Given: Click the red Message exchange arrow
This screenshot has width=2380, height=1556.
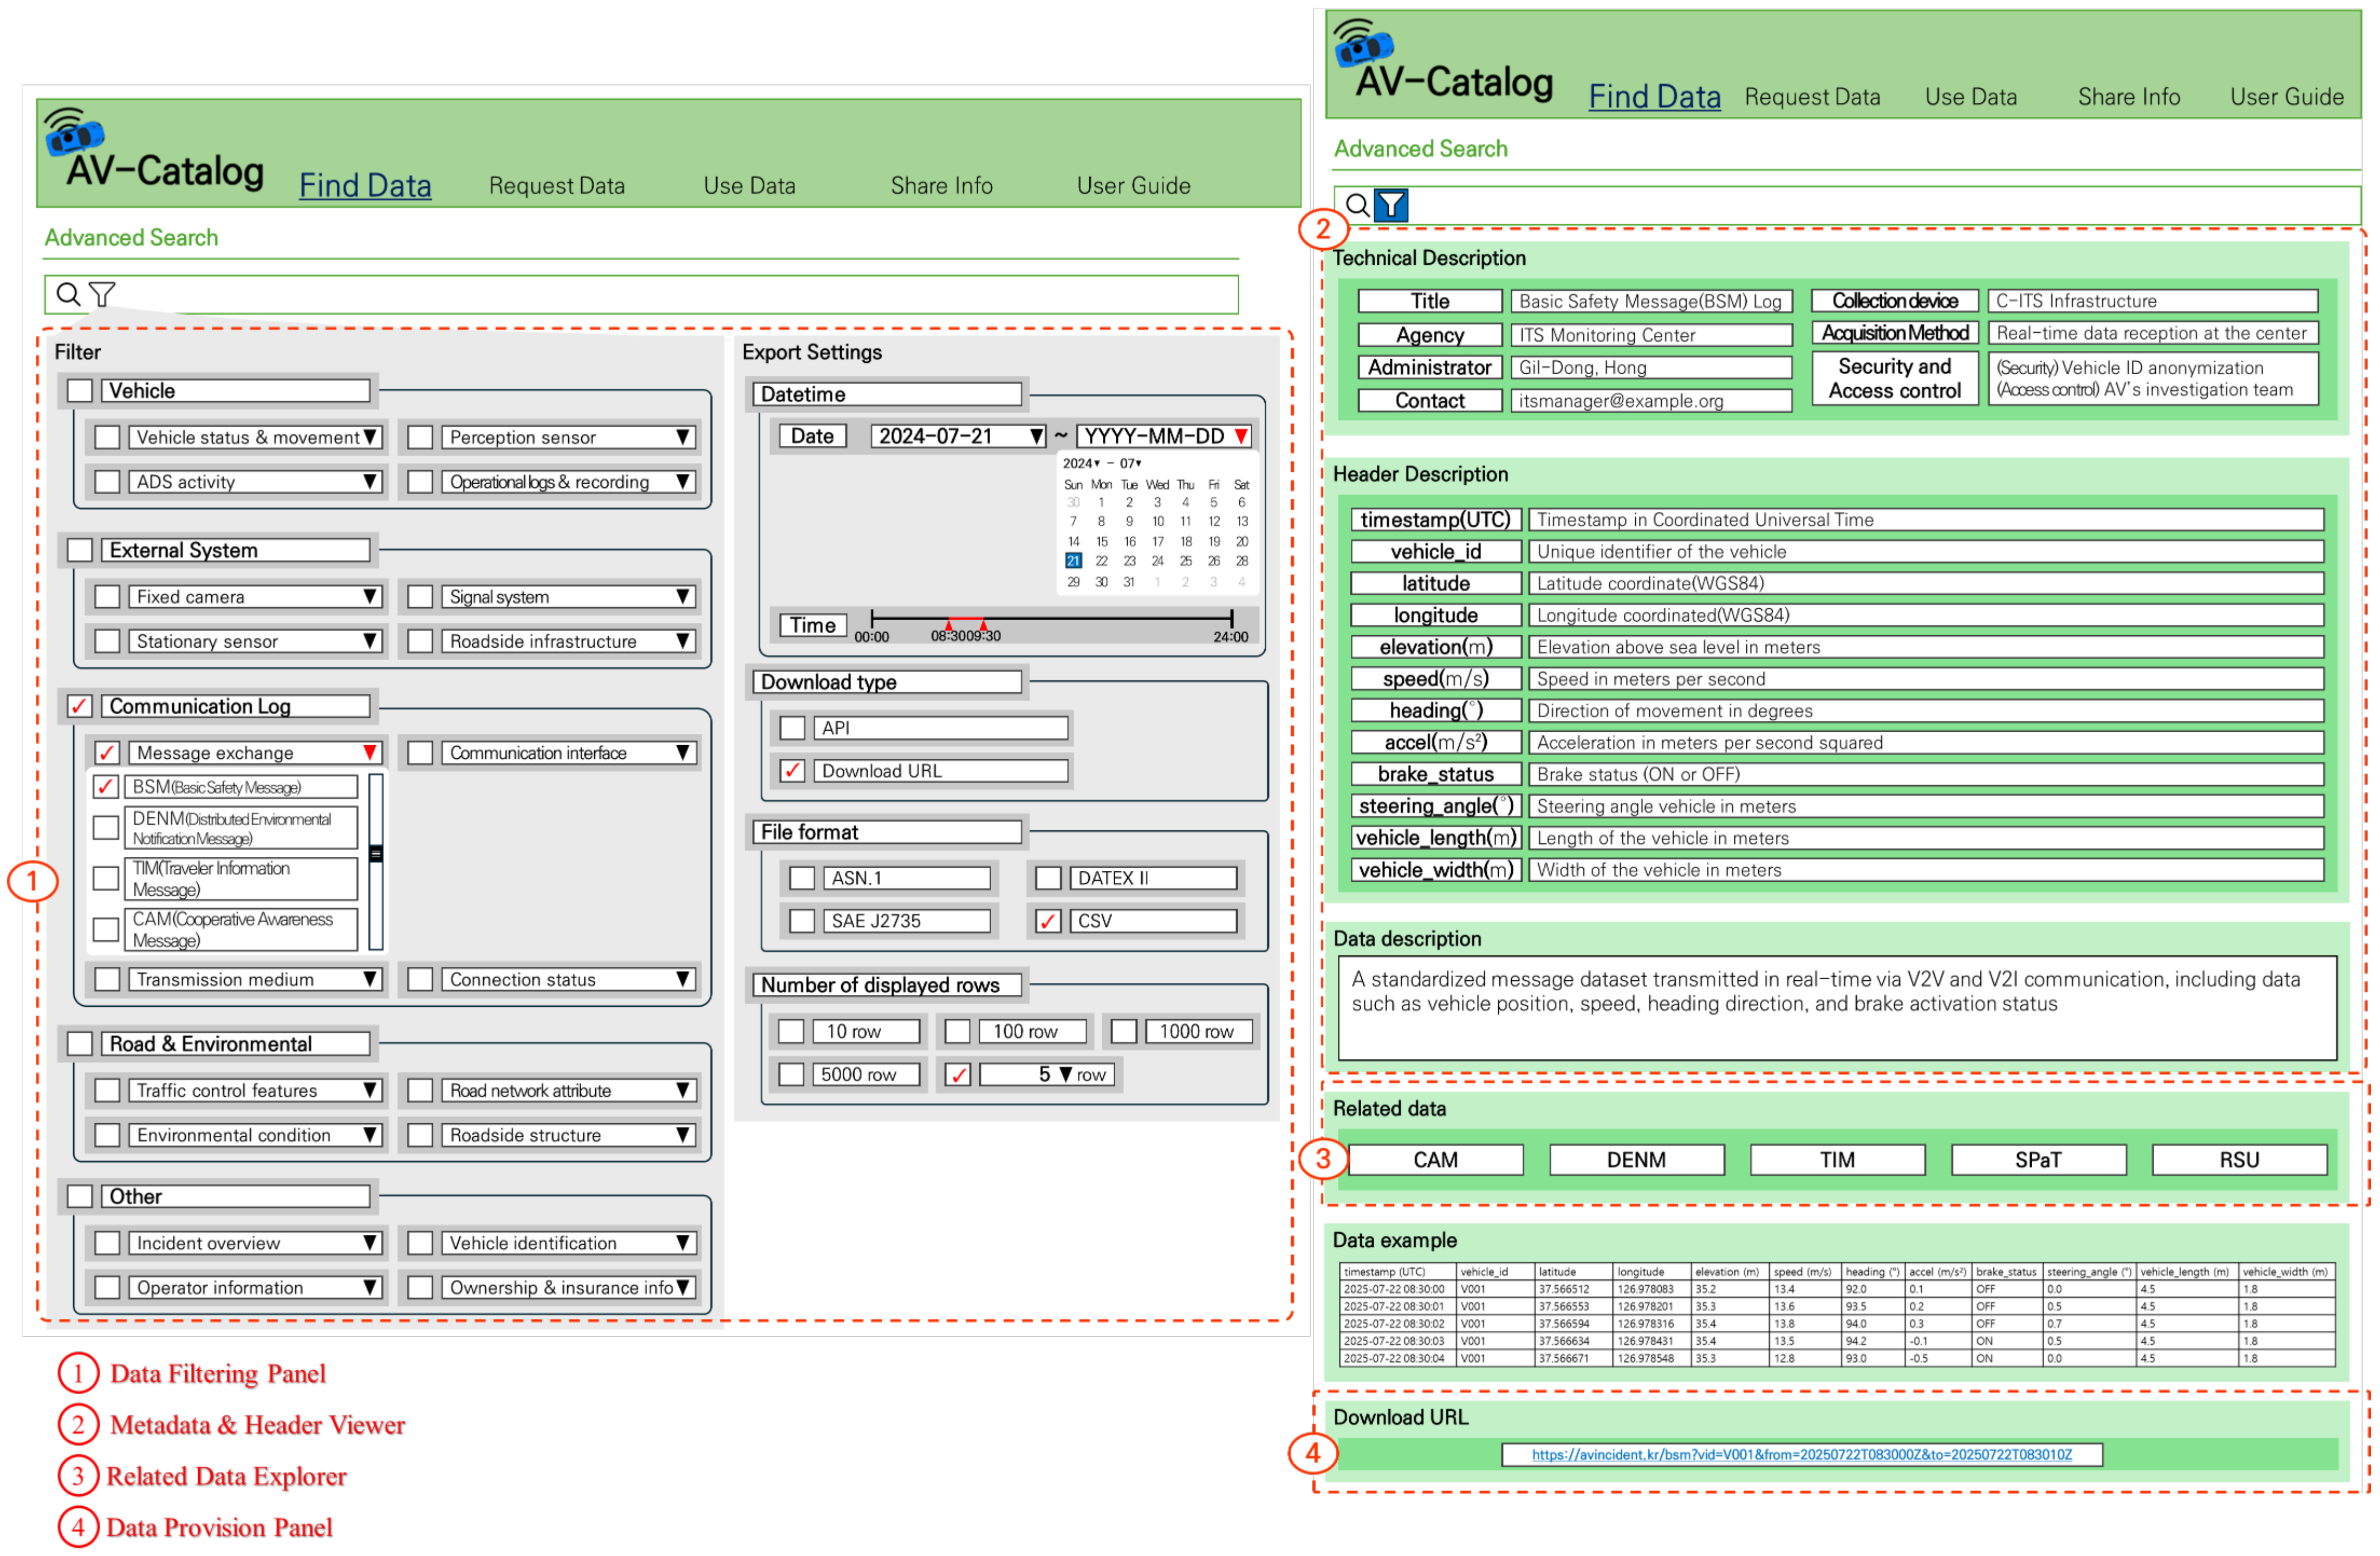Looking at the screenshot, I should coord(370,753).
